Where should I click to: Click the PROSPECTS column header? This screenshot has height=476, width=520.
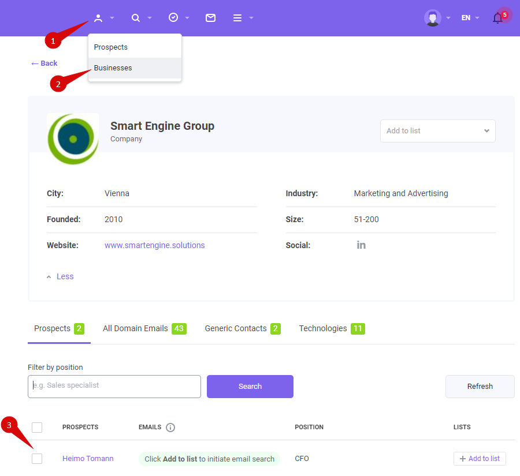point(80,428)
